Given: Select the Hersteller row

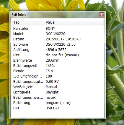Looking at the screenshot, I should click(58, 29).
